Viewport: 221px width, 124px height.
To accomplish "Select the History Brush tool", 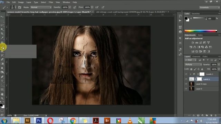I will (x=2, y=55).
